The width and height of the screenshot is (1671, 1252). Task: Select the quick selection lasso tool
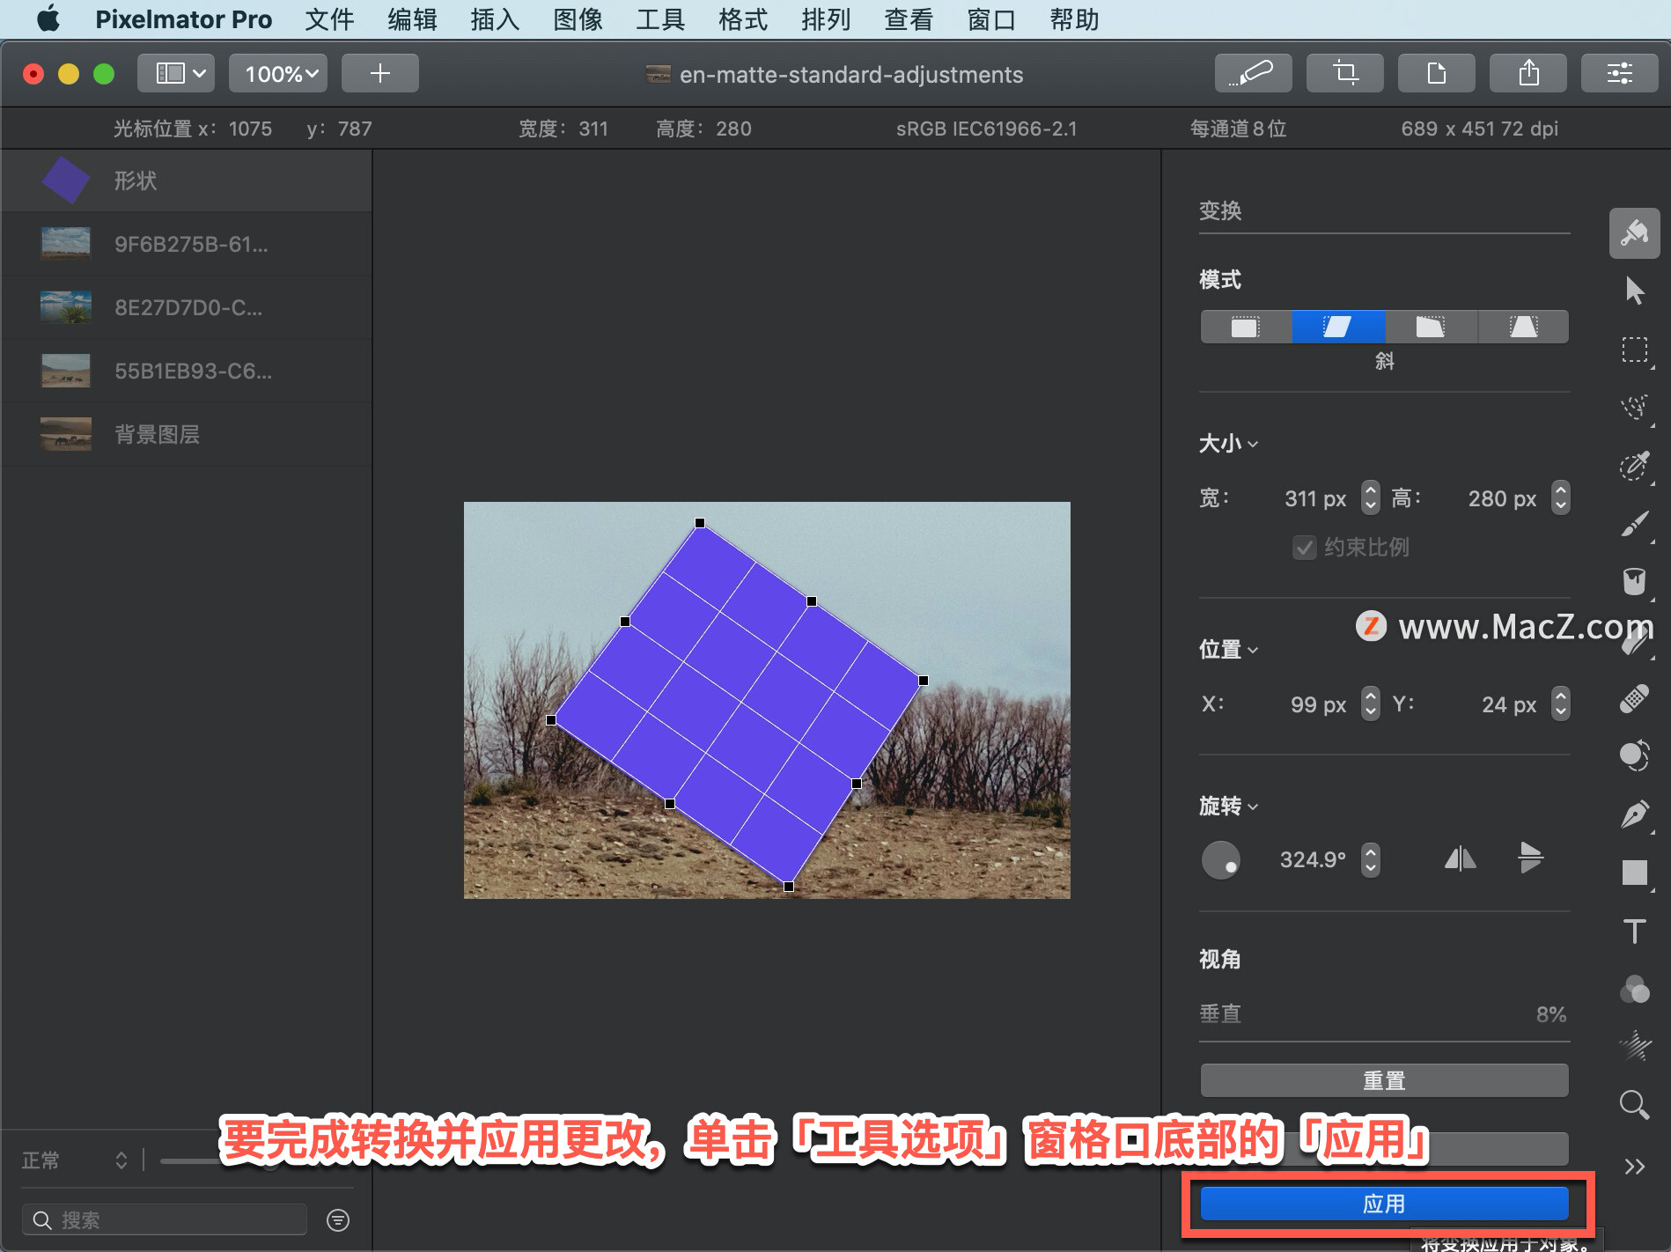coord(1634,407)
